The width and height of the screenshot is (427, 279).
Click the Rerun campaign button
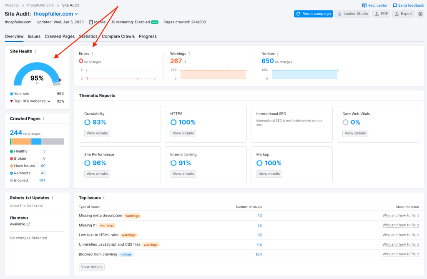tap(314, 14)
